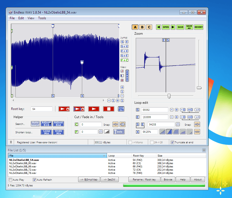The image size is (232, 198).
Task: Toggle loop length lock icon
Action: (178, 124)
